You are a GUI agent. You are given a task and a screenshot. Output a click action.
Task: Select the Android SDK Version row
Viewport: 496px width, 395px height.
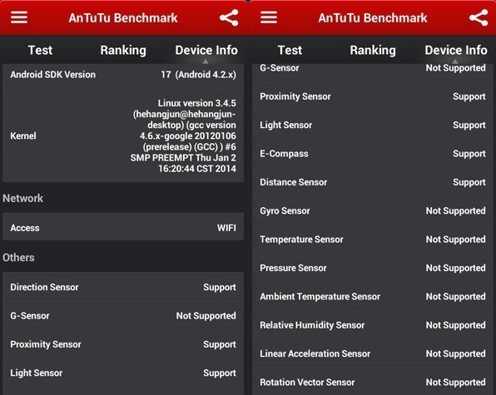123,75
